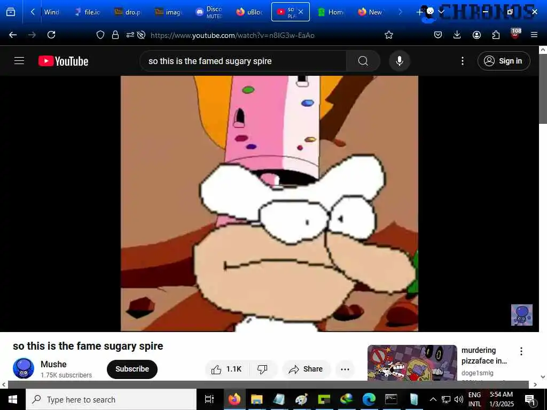Image resolution: width=547 pixels, height=410 pixels.
Task: Open YouTube settings three-dot menu
Action: click(463, 61)
